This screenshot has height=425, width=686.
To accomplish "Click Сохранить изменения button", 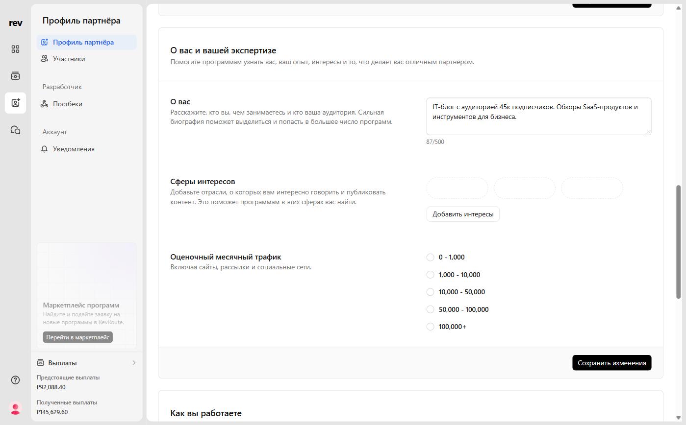I will (611, 363).
